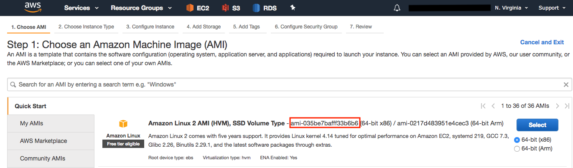Go to next page of AMIs
This screenshot has height=168, width=573.
[x=558, y=106]
